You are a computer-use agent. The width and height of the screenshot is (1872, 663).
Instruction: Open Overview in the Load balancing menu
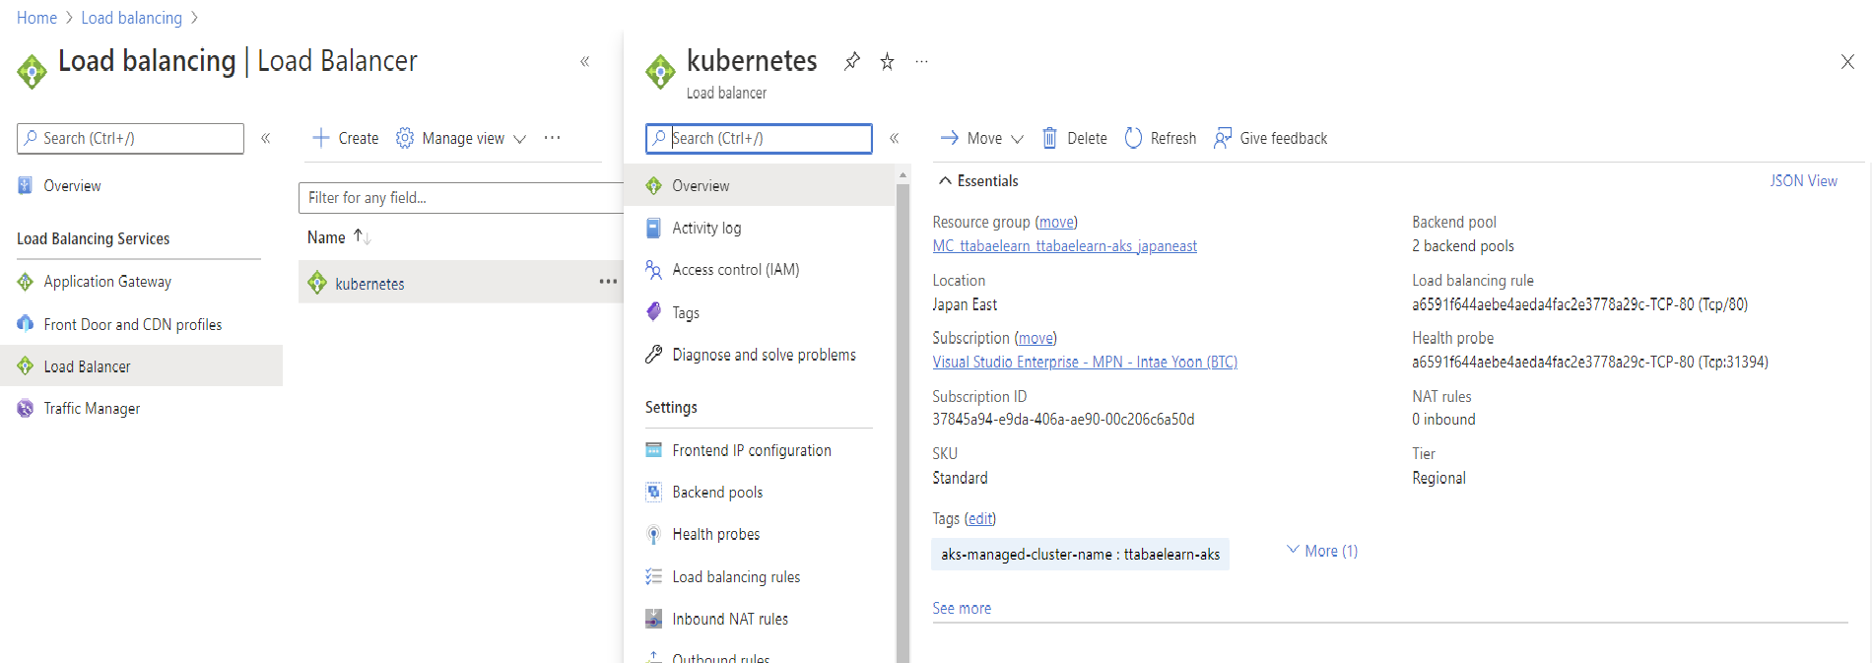click(71, 185)
